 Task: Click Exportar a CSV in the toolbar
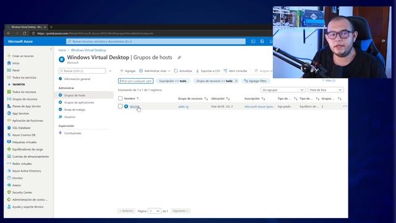[x=208, y=71]
